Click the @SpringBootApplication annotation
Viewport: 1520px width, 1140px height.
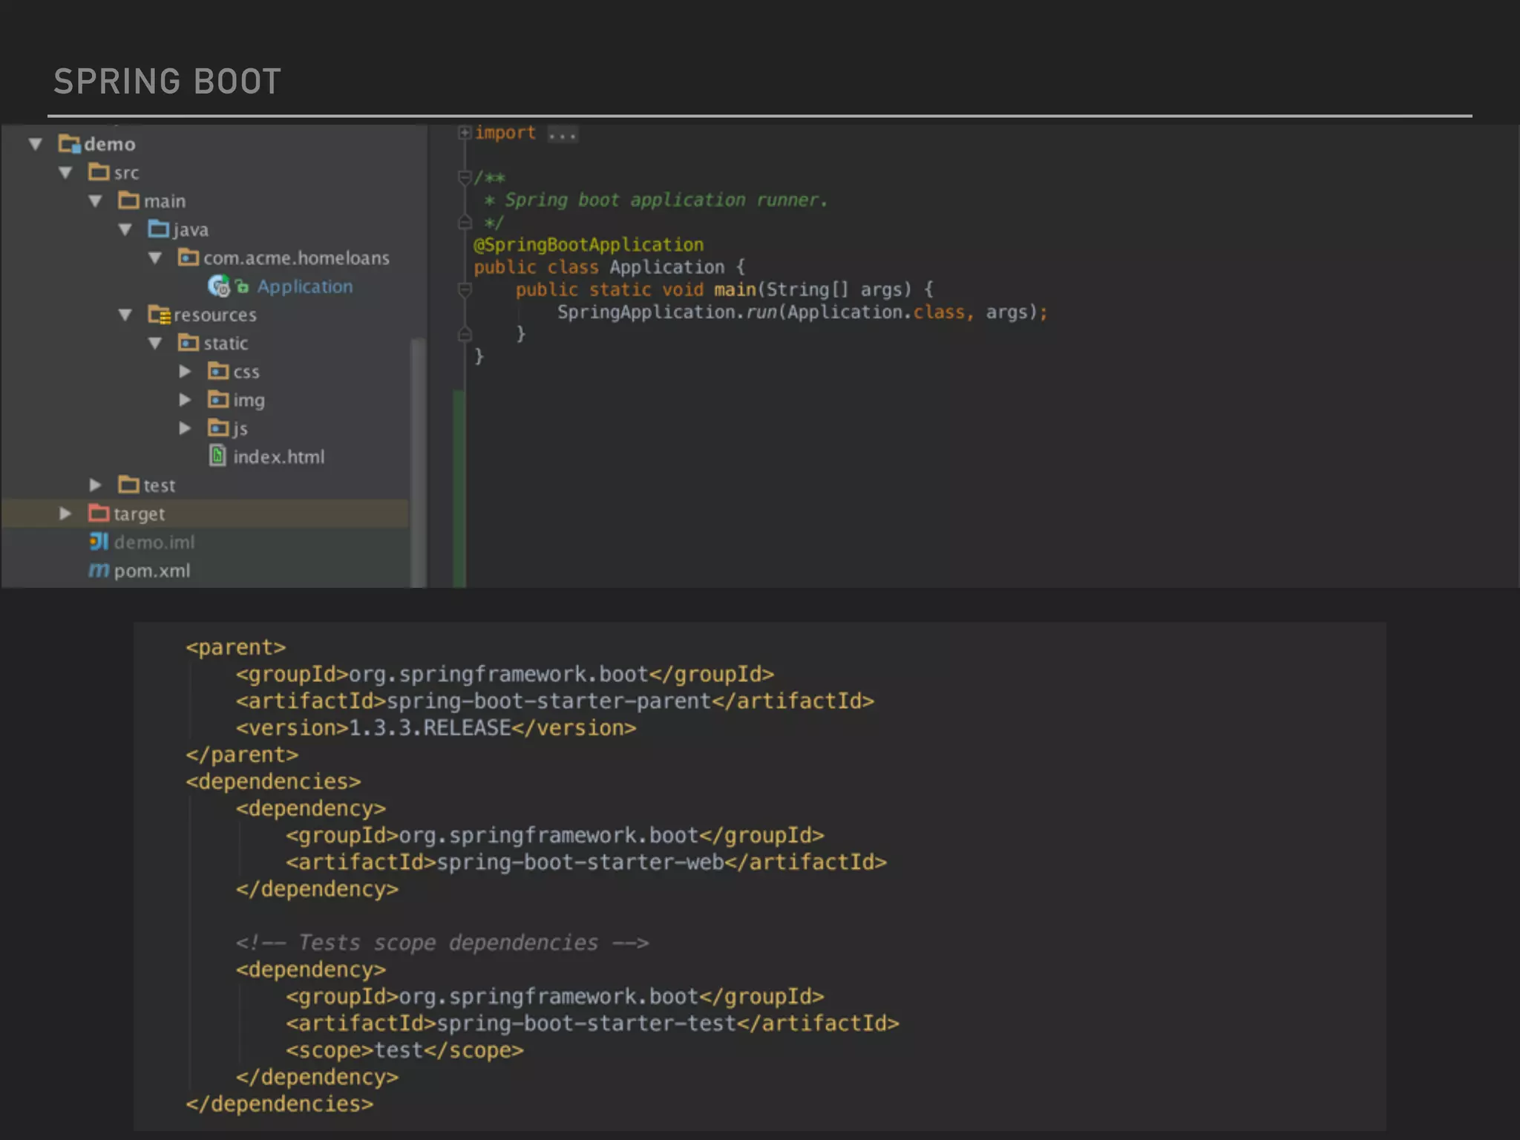(589, 245)
